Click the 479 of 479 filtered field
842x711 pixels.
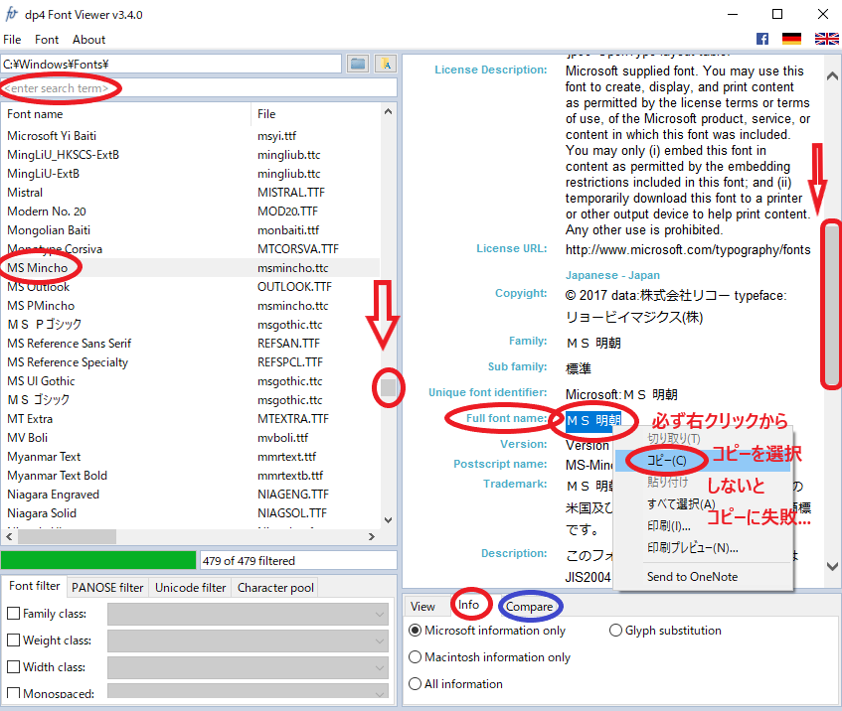pyautogui.click(x=298, y=560)
